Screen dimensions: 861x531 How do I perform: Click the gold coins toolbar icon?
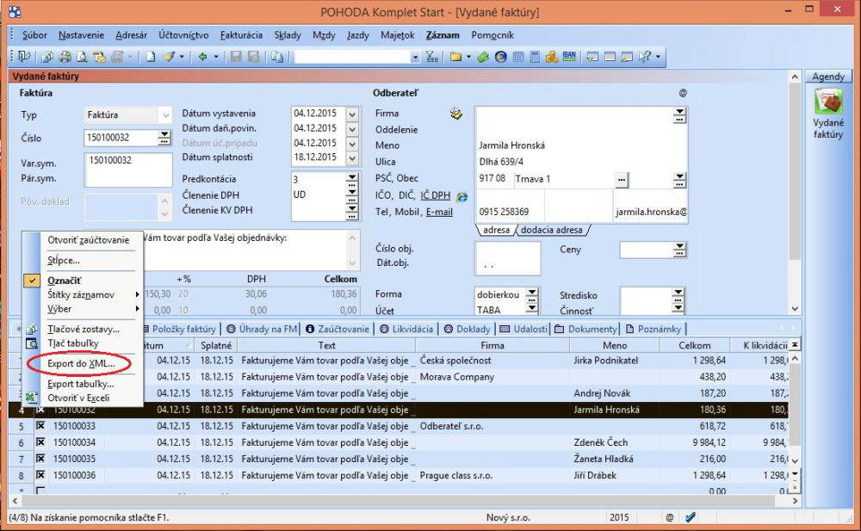(551, 57)
